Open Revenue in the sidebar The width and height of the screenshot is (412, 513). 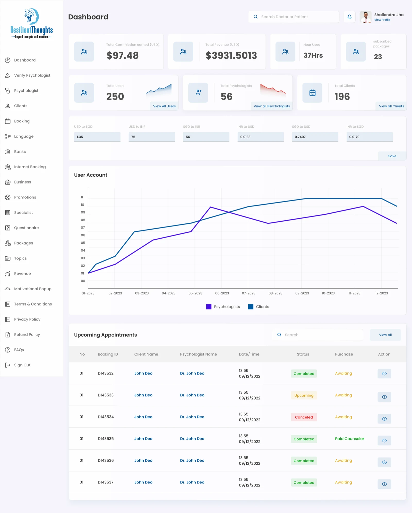tap(22, 274)
